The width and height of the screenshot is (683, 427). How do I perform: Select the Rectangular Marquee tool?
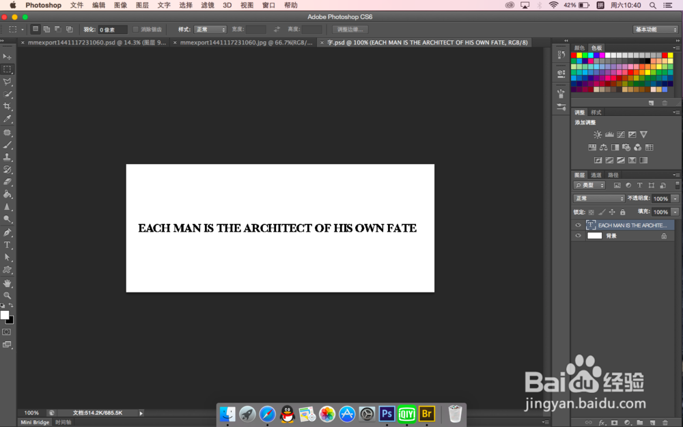(8, 69)
